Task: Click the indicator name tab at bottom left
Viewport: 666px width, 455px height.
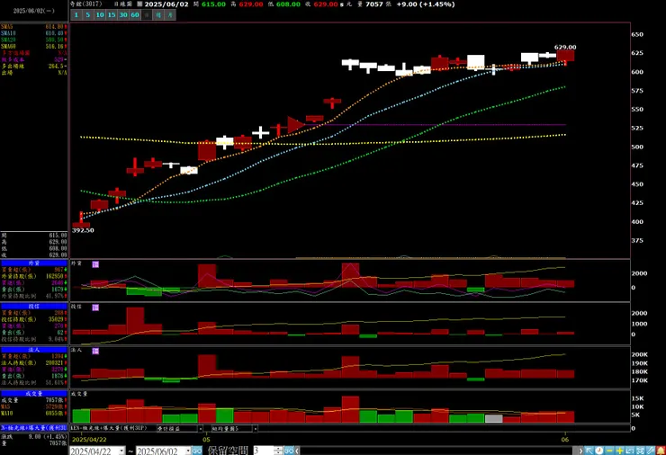Action: coord(34,427)
